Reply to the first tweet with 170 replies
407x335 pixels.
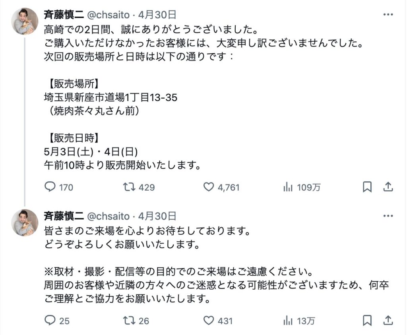pos(50,187)
